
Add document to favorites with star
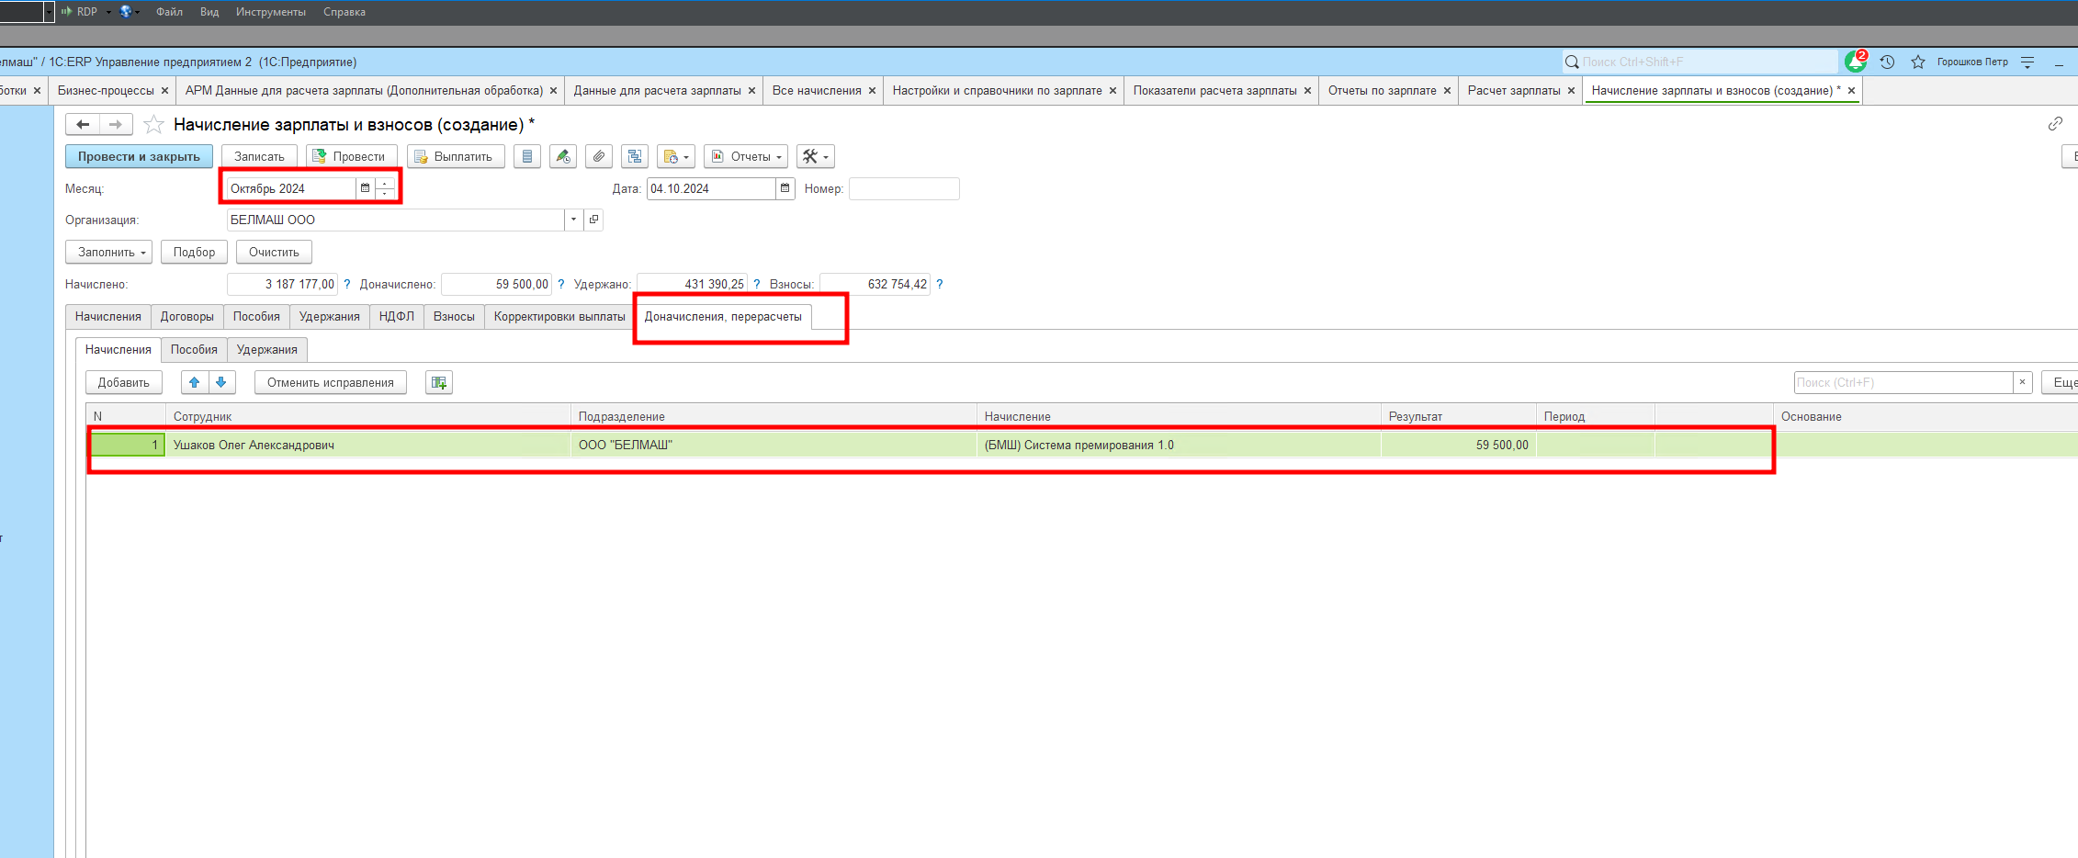click(x=153, y=125)
